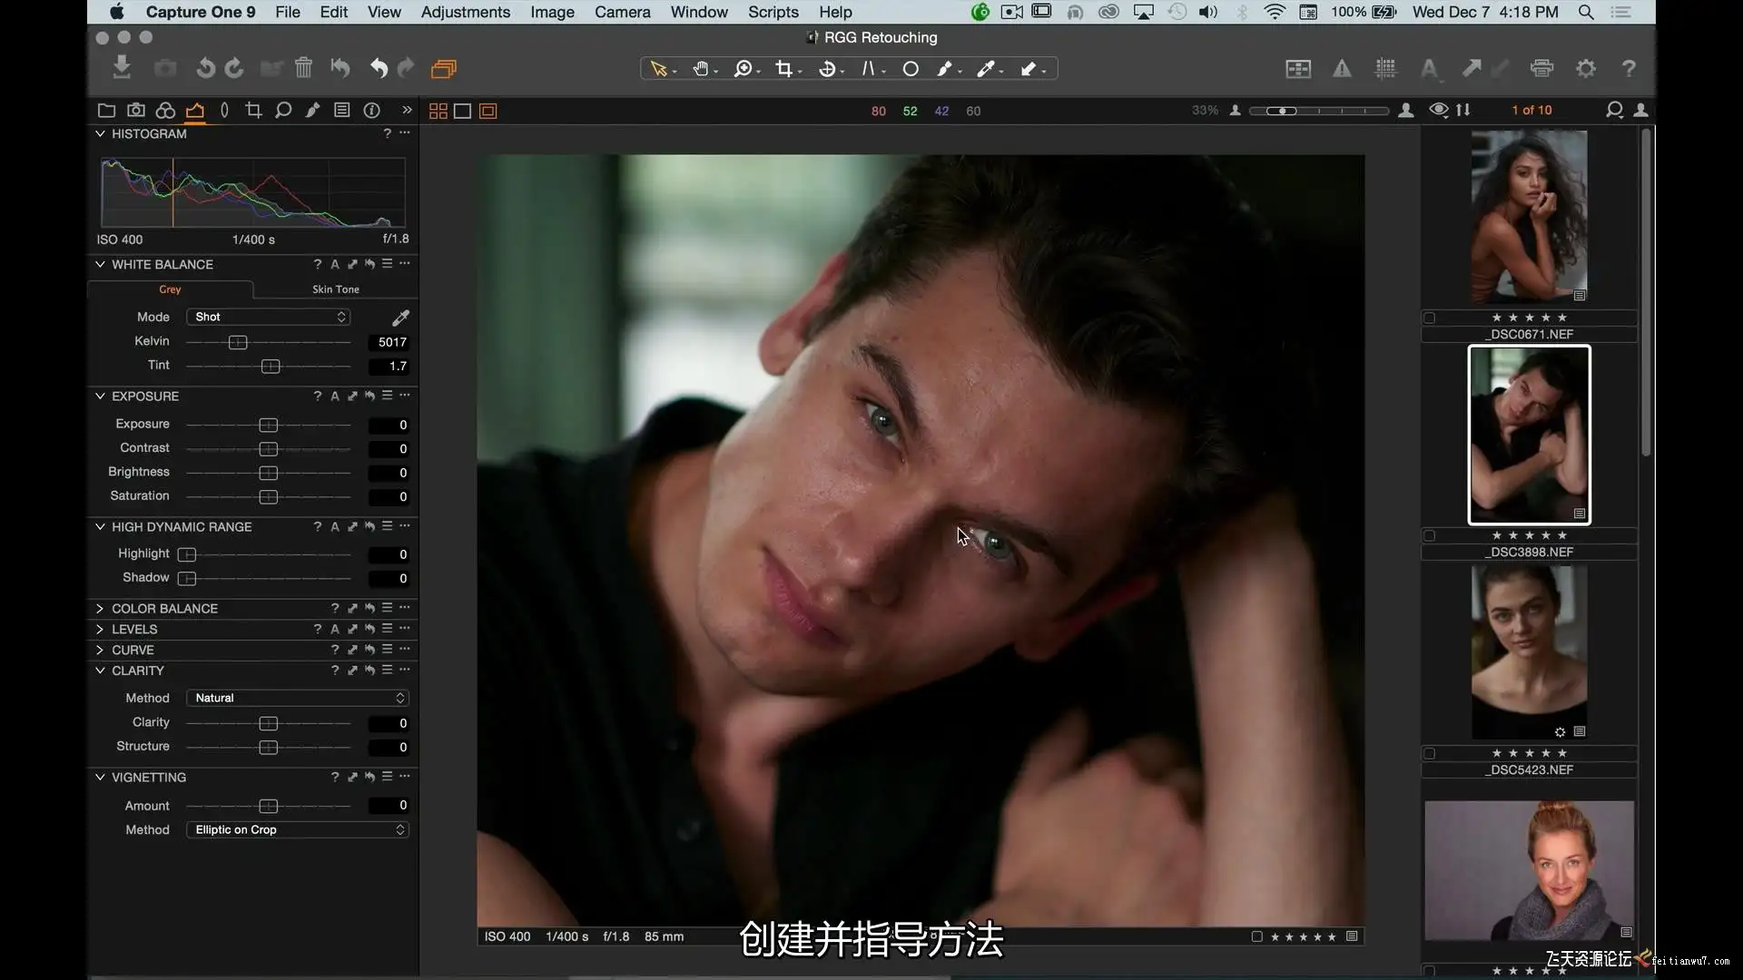Show exposure warning triangle icon
This screenshot has height=980, width=1743.
click(x=1342, y=69)
